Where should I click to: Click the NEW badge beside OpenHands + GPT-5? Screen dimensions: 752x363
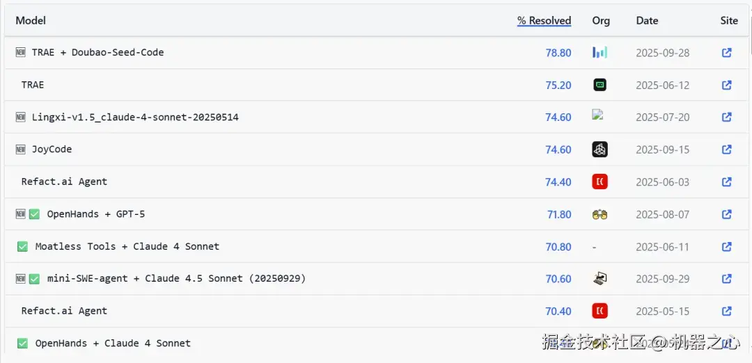pyautogui.click(x=21, y=214)
